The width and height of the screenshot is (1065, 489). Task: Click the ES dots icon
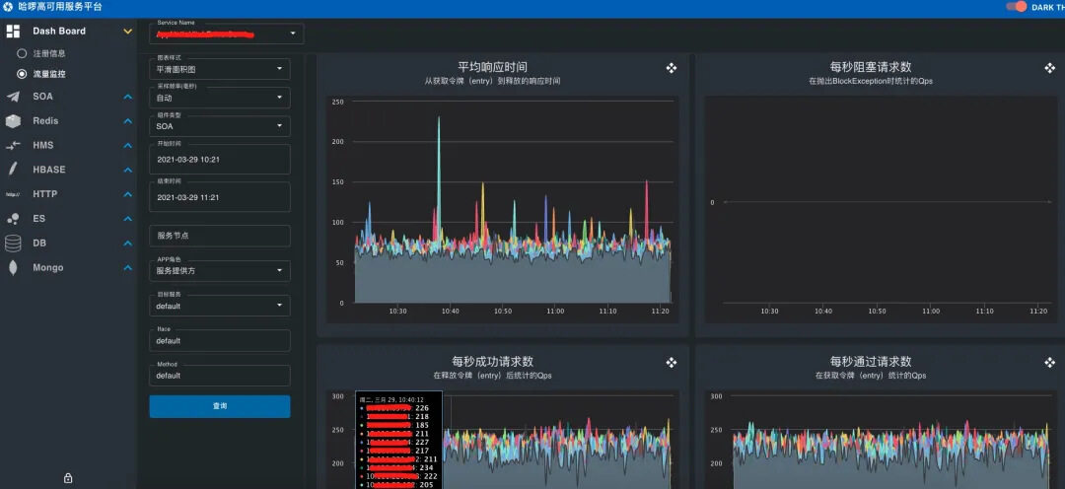coord(13,219)
